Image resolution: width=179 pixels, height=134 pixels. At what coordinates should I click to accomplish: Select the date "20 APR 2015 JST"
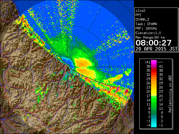pos(156,49)
